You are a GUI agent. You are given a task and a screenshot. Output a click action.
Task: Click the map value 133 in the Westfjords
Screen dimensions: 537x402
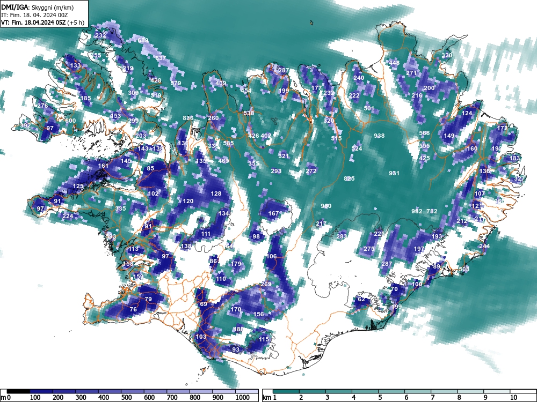(x=75, y=65)
